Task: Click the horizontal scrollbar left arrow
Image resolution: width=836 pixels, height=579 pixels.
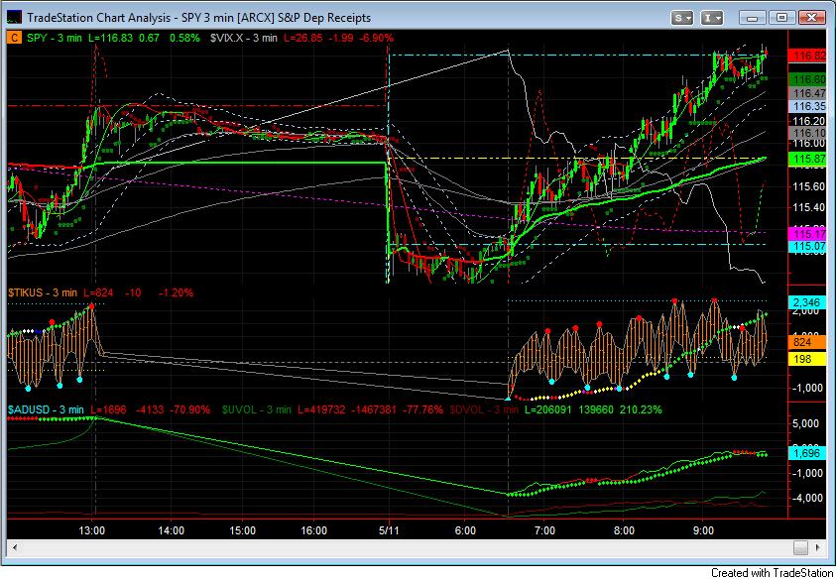Action: pyautogui.click(x=15, y=547)
